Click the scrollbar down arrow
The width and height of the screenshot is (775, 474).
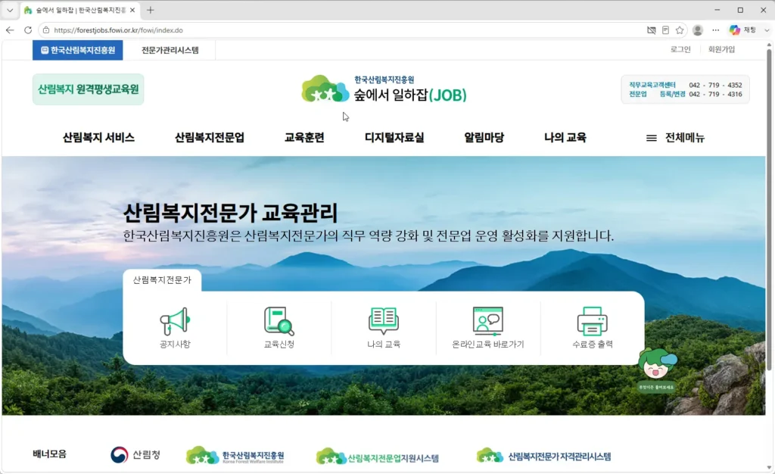[769, 468]
